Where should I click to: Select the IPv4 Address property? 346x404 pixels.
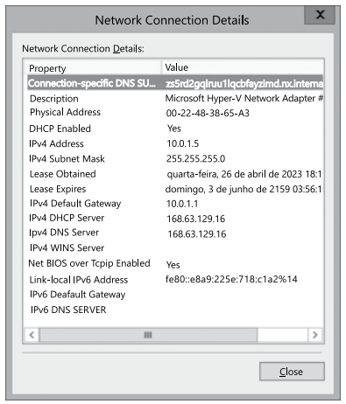pos(56,143)
